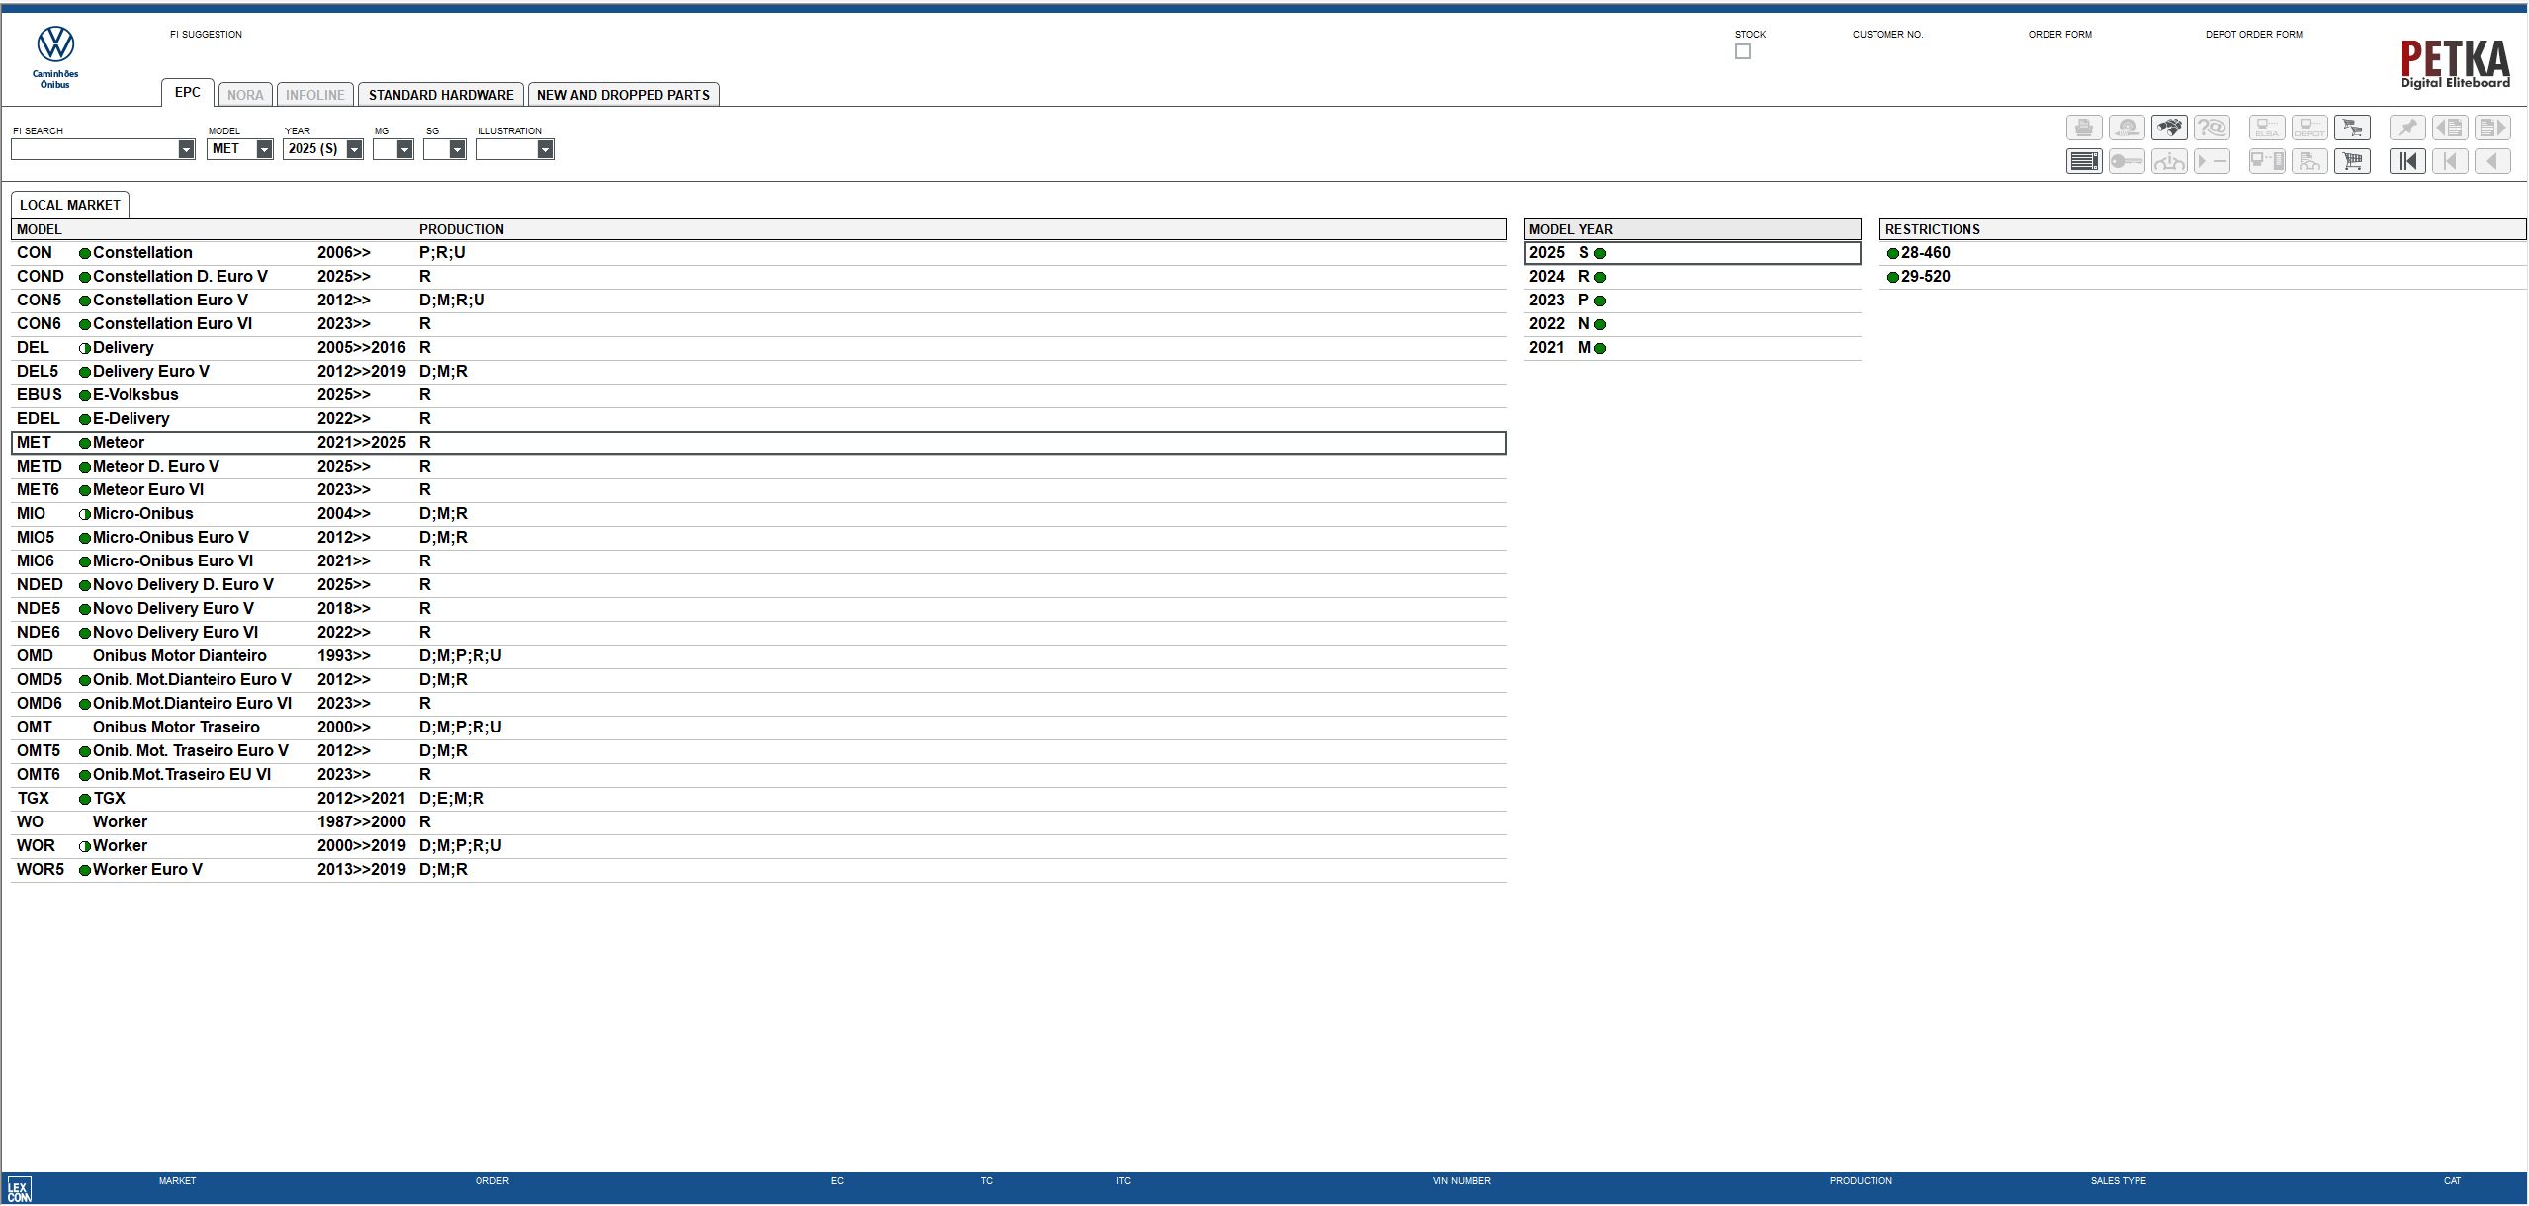Open the MODEL dropdown showing MET
The image size is (2529, 1206).
[264, 149]
